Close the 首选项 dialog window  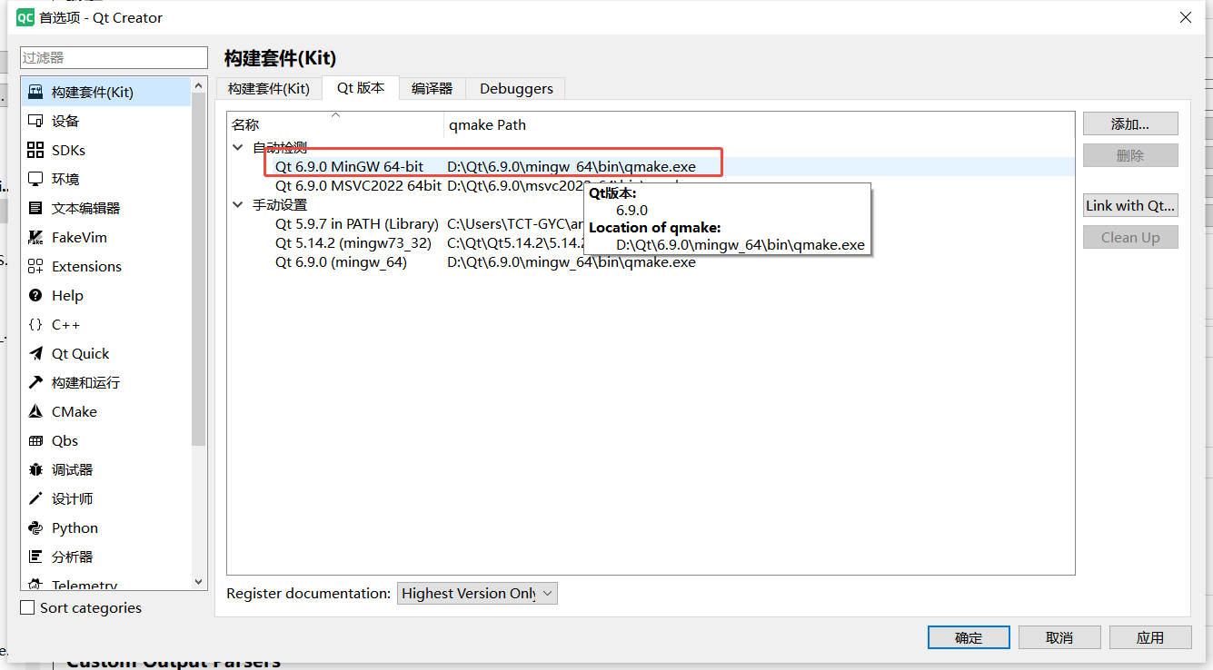(1186, 17)
